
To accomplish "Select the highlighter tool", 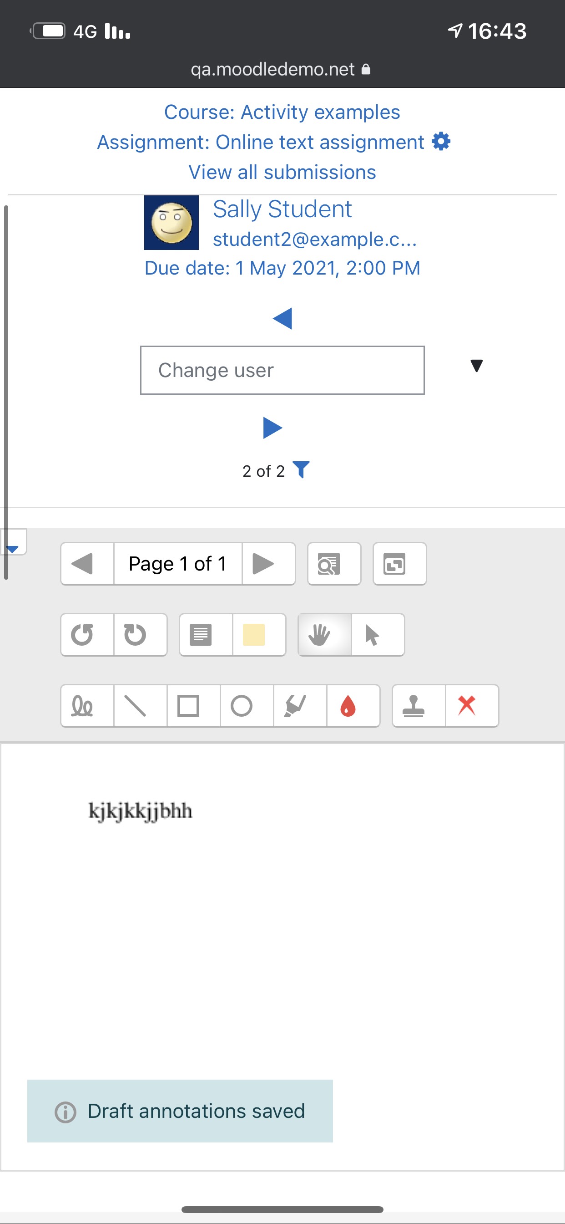I will click(300, 706).
